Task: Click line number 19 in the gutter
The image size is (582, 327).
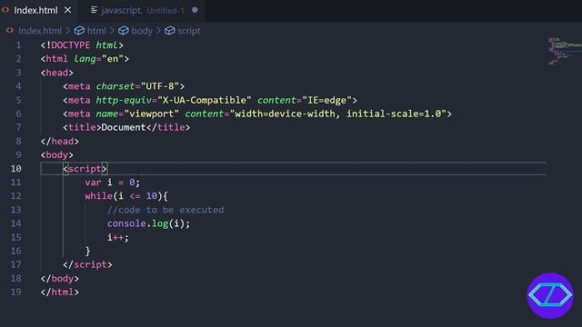Action: tap(16, 292)
